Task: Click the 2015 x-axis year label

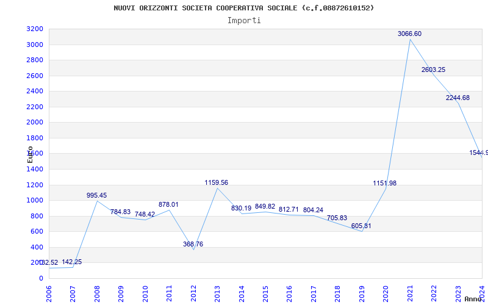Action: [265, 293]
